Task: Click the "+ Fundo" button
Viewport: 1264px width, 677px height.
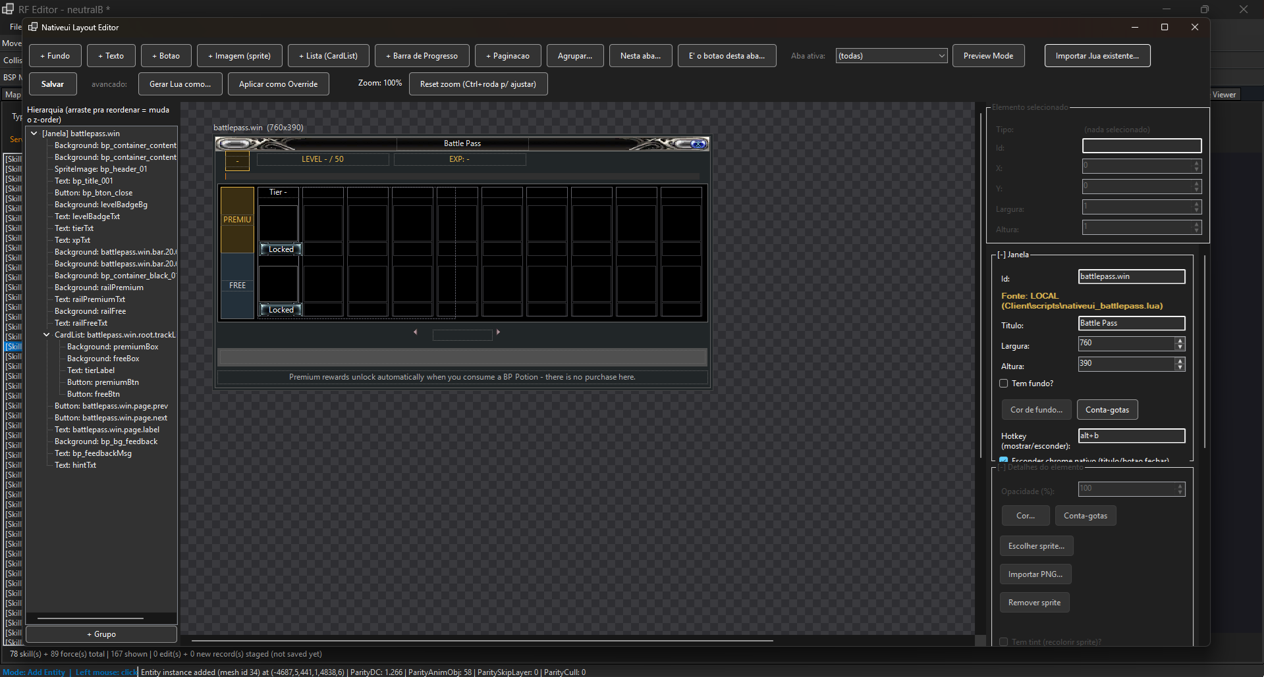Action: [55, 56]
